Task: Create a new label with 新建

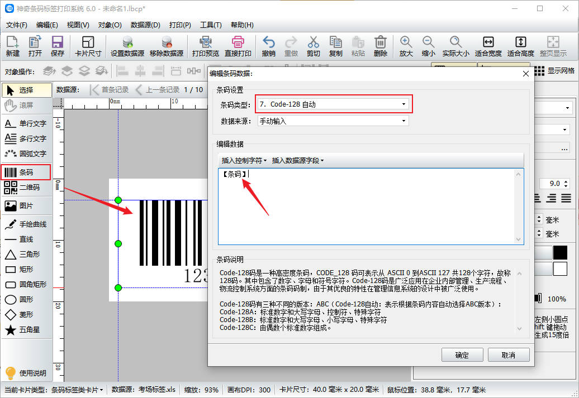Action: coord(12,46)
